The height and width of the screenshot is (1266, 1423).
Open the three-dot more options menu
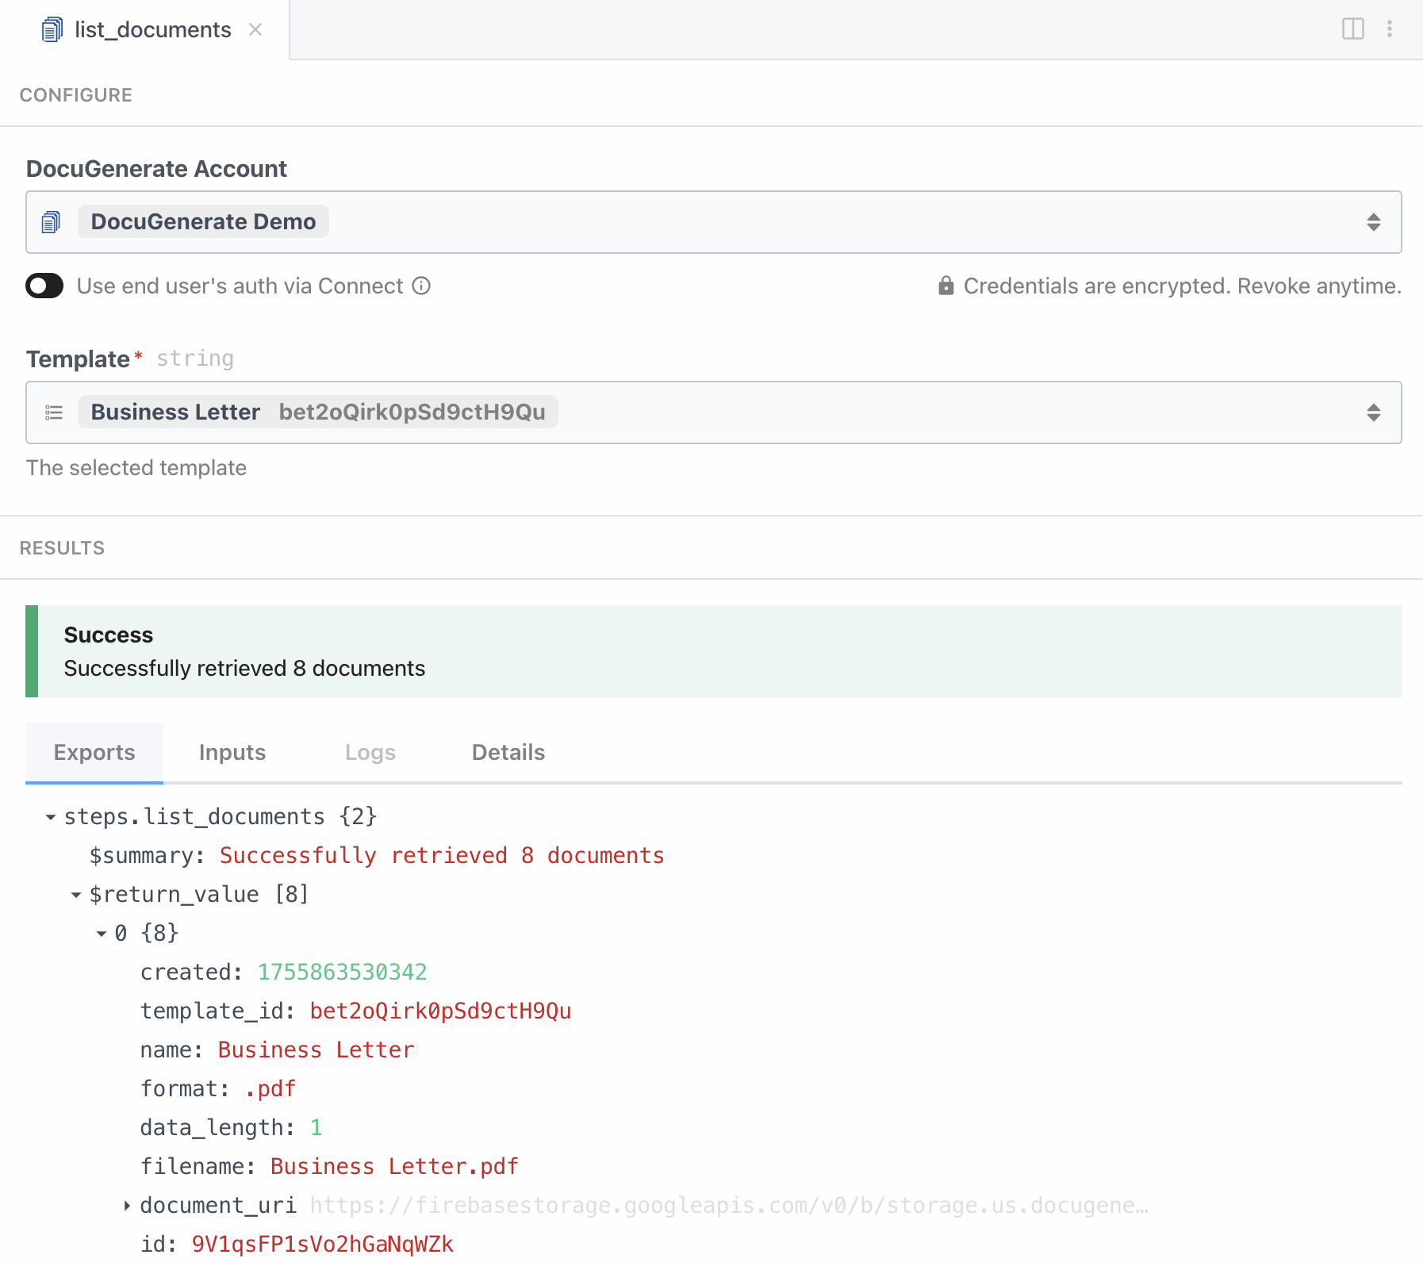(1390, 29)
